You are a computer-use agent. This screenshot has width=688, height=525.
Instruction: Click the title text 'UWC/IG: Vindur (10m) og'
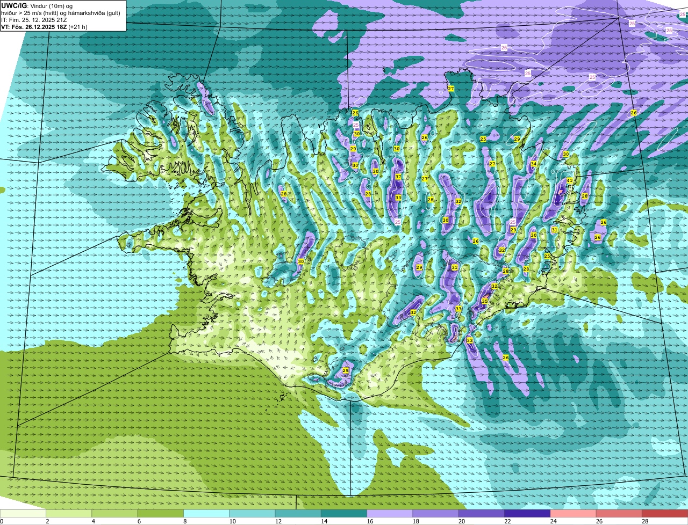37,6
